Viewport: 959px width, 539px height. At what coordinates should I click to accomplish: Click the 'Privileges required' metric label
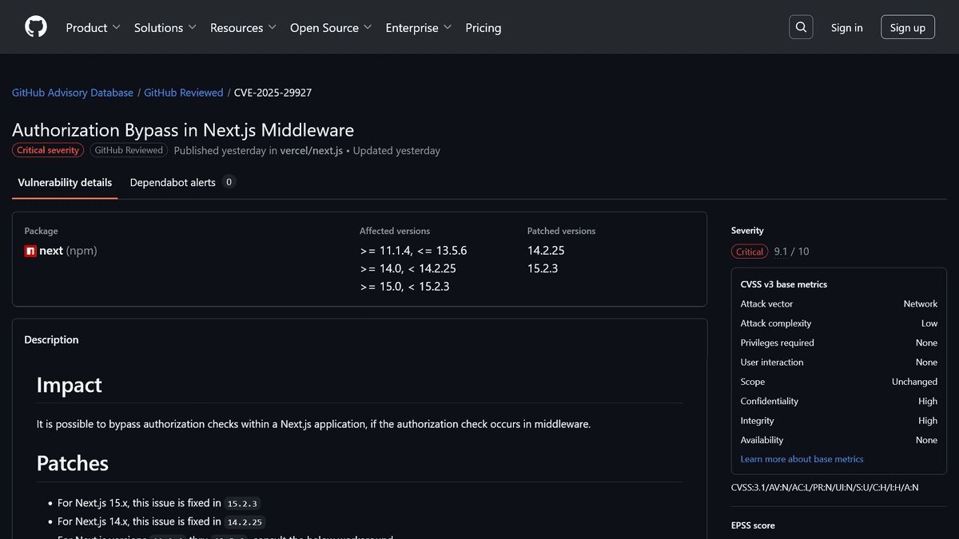[778, 343]
